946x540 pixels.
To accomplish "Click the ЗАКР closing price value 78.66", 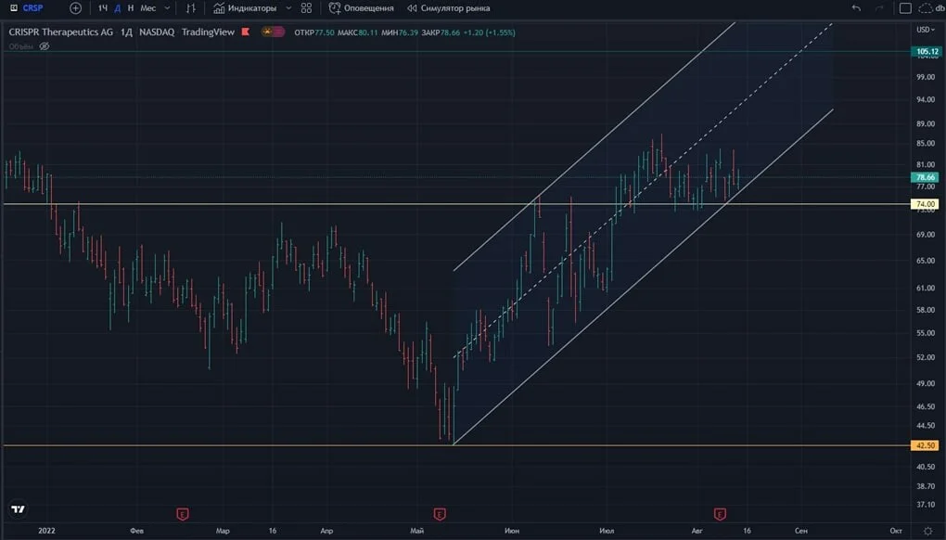I will [x=450, y=32].
